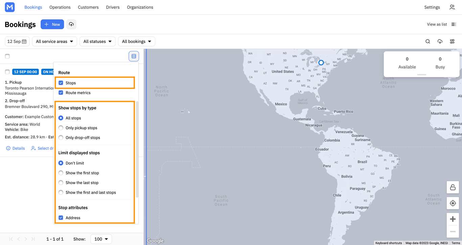The image size is (462, 245).
Task: Open Settings in top bar
Action: coord(432,7)
